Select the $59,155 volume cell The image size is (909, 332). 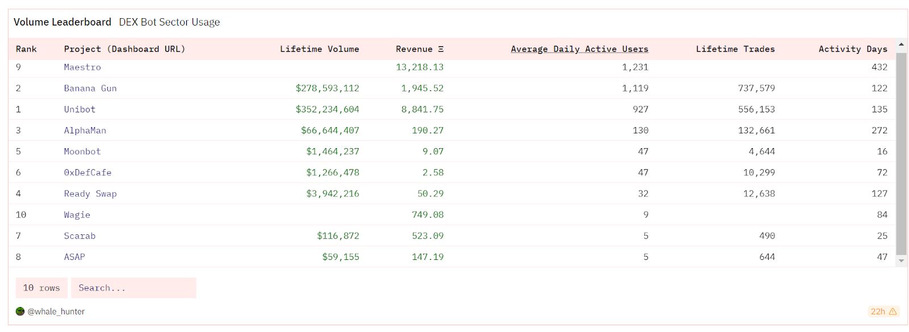pyautogui.click(x=341, y=257)
